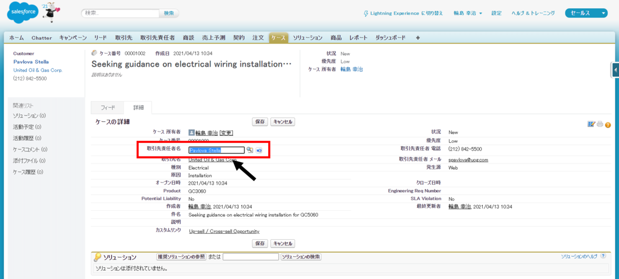Open Up-sell / Cross-sell Opportunity link
This screenshot has width=619, height=279.
[x=224, y=232]
